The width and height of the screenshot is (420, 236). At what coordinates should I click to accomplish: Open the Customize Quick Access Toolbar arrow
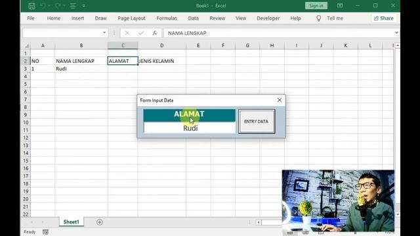point(84,6)
